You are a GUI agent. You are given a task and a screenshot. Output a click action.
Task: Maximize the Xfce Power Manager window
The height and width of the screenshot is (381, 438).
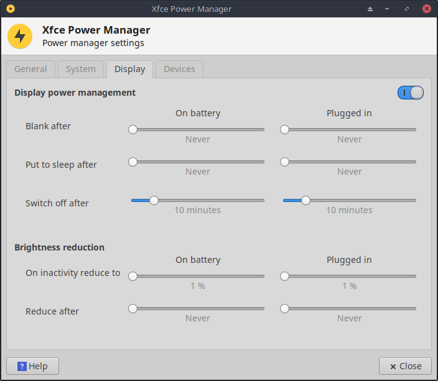[x=407, y=9]
